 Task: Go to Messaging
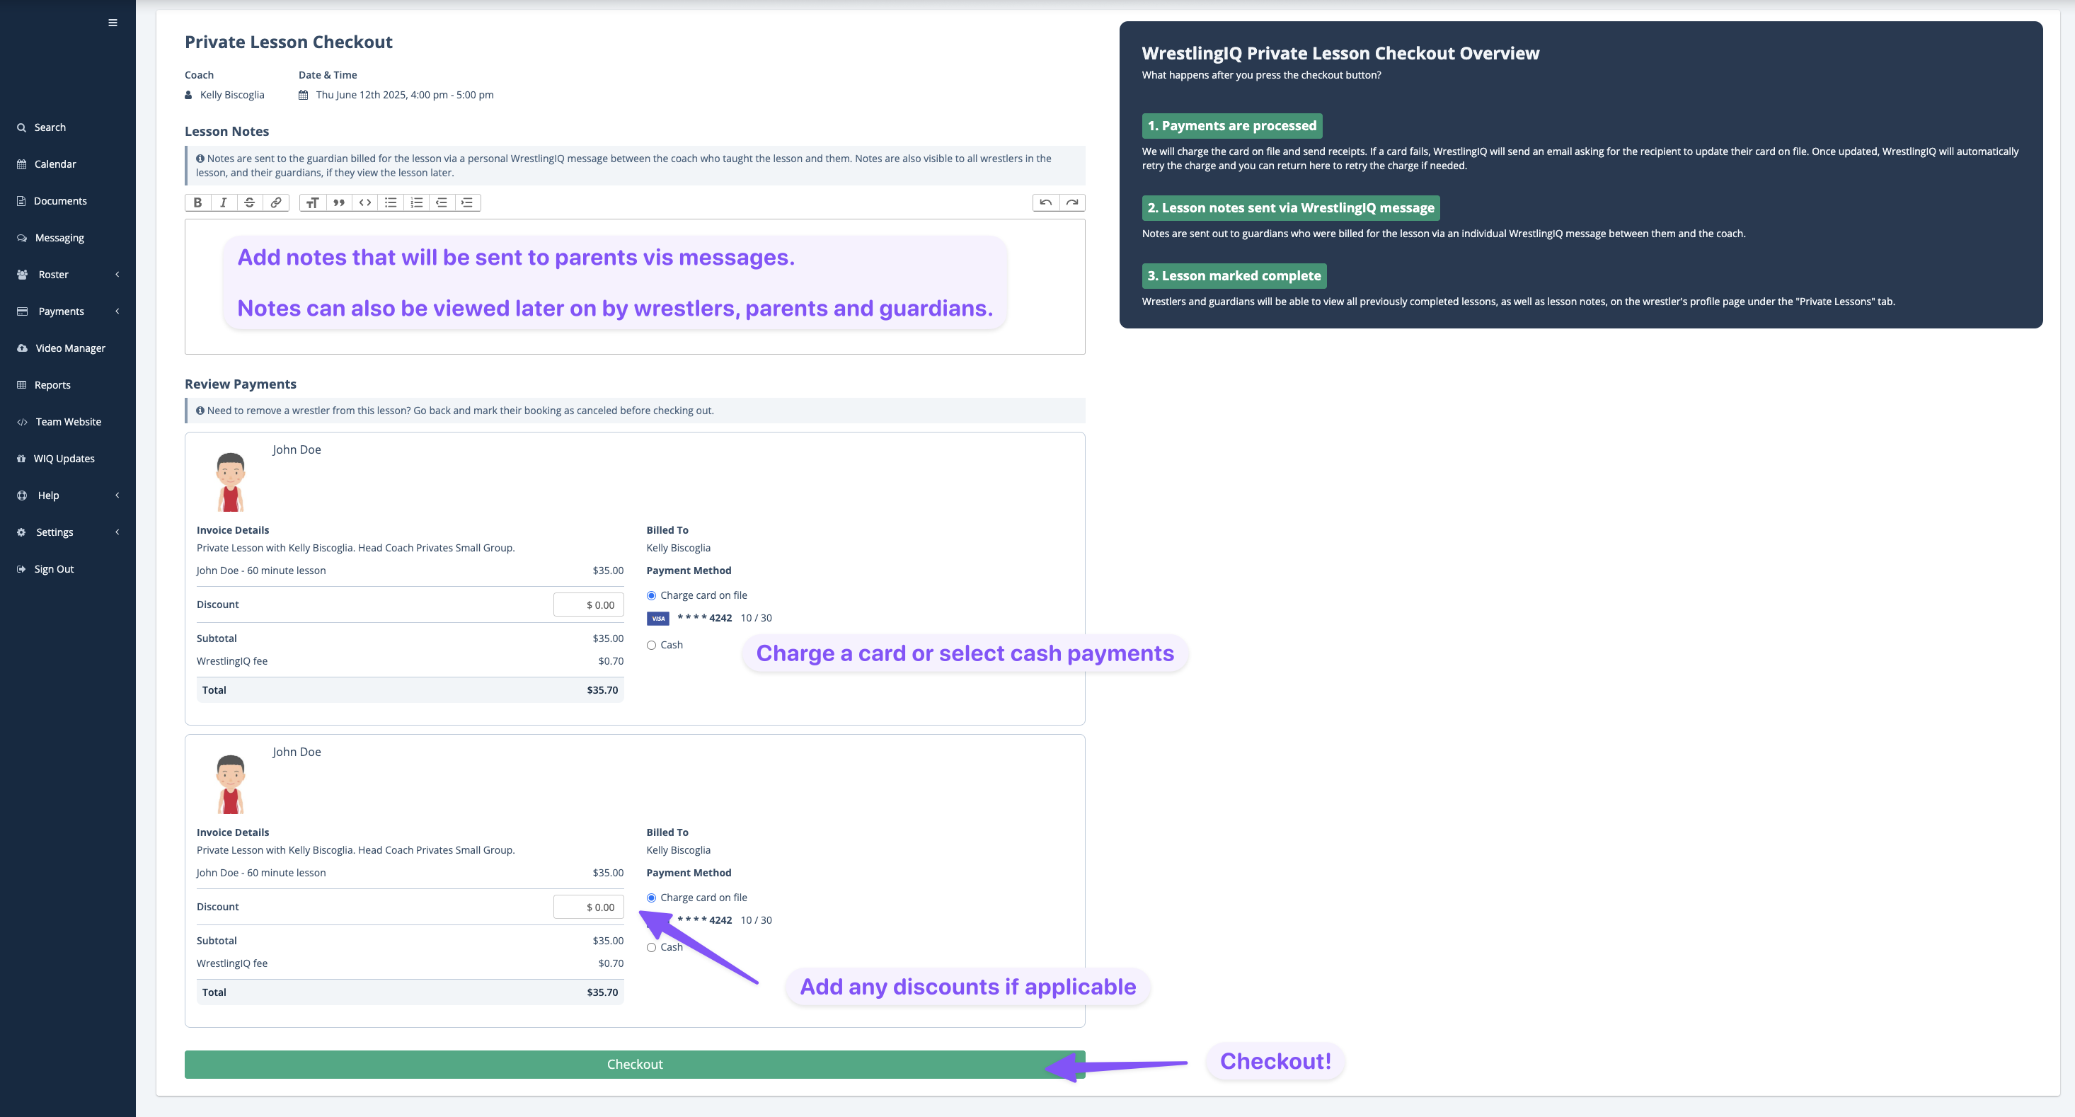click(59, 238)
